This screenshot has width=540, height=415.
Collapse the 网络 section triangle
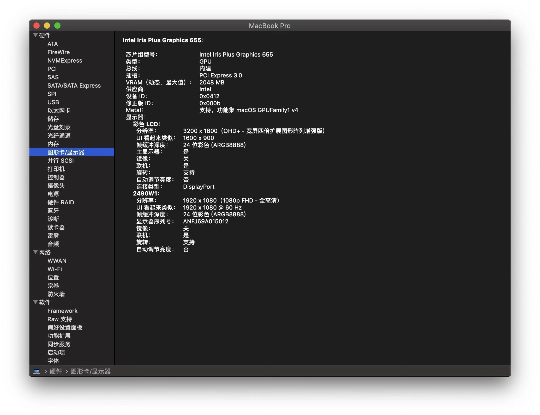(x=36, y=252)
